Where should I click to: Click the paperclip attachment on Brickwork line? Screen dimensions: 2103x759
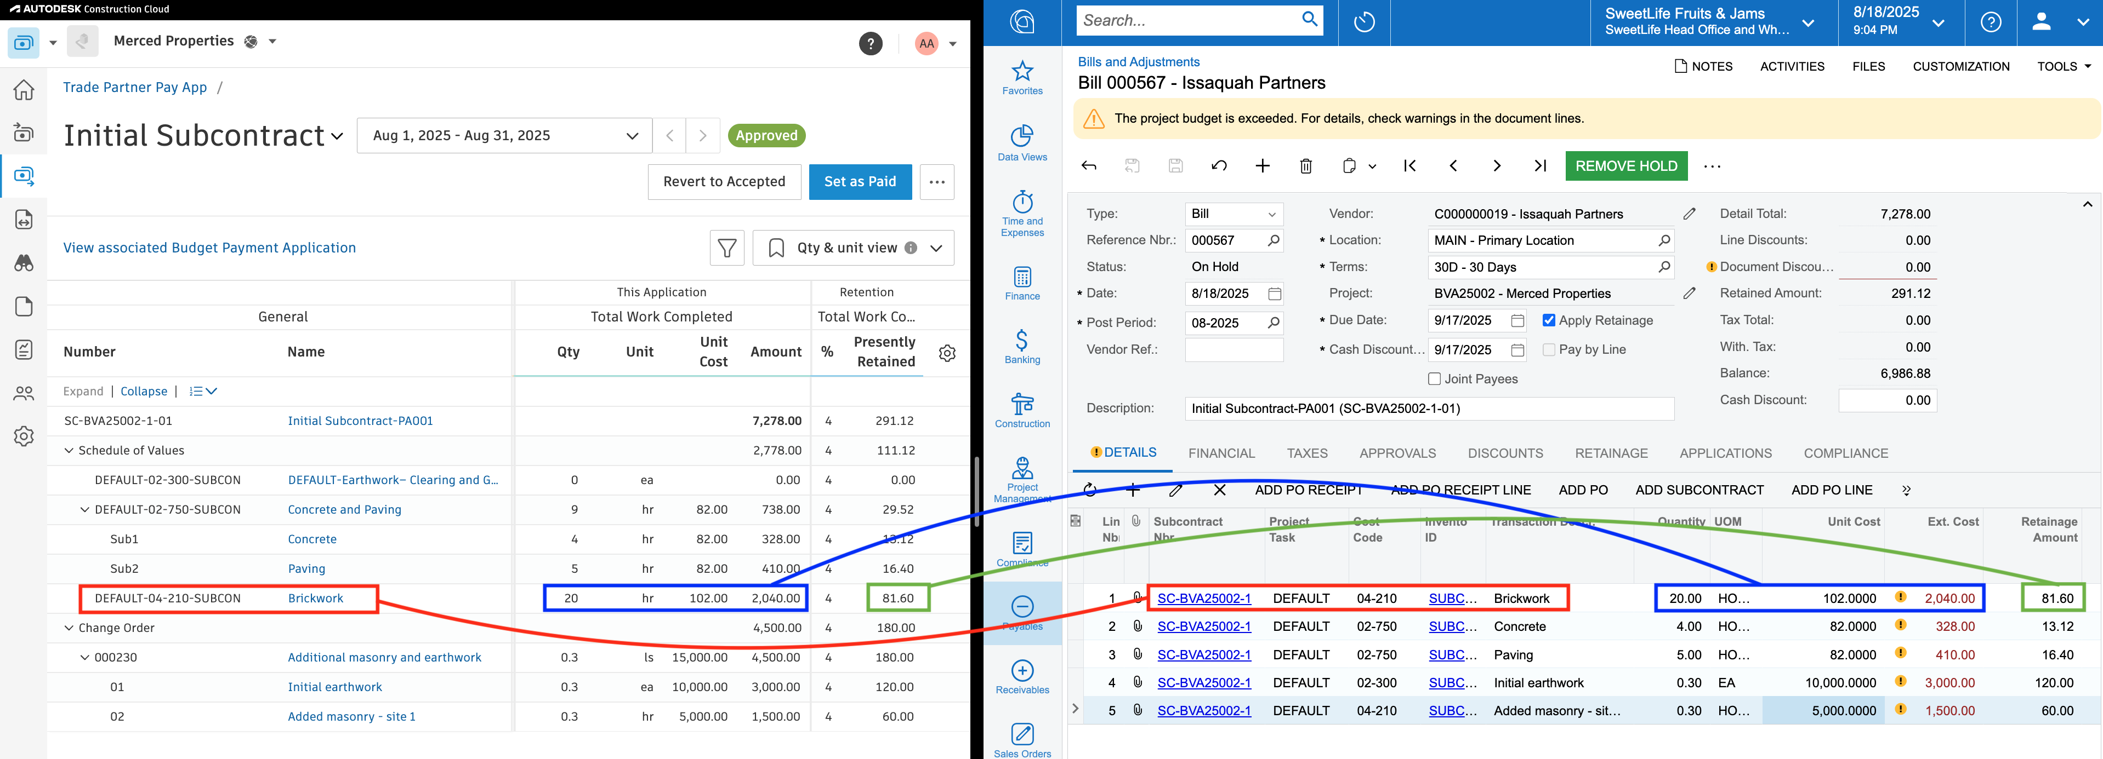click(x=1138, y=597)
